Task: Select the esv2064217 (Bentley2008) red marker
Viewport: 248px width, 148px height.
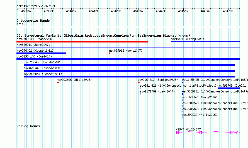Action: tap(139, 82)
